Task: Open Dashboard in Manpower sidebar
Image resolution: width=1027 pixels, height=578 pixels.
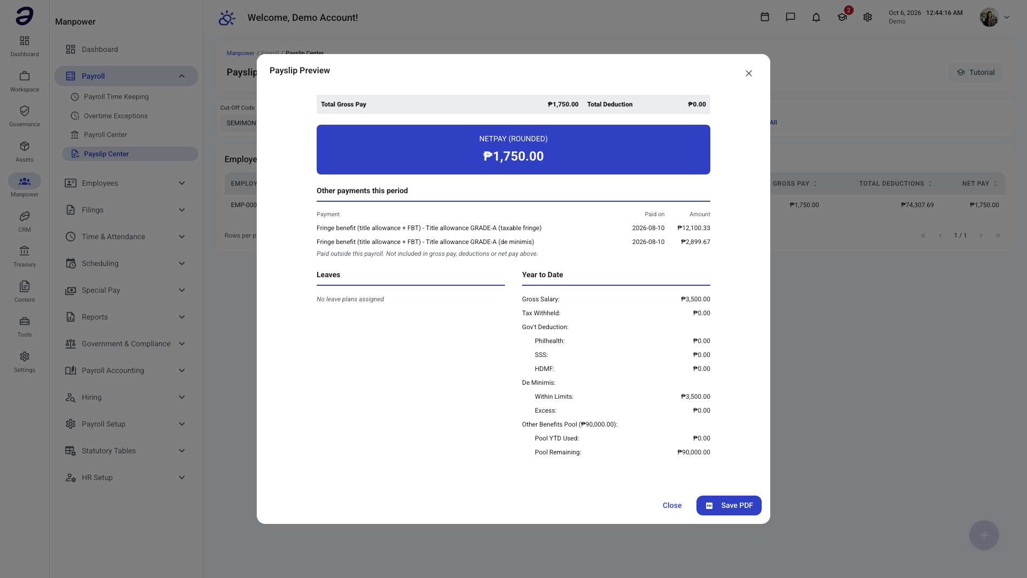Action: pos(126,49)
